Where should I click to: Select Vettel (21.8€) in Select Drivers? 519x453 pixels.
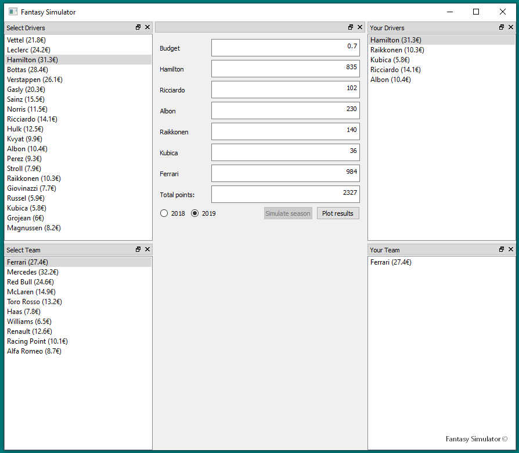[78, 40]
